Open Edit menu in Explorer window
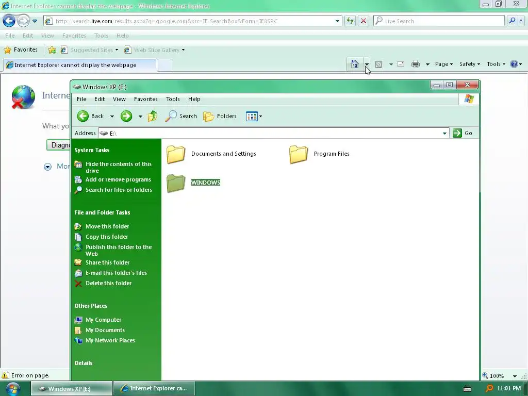 pos(100,99)
